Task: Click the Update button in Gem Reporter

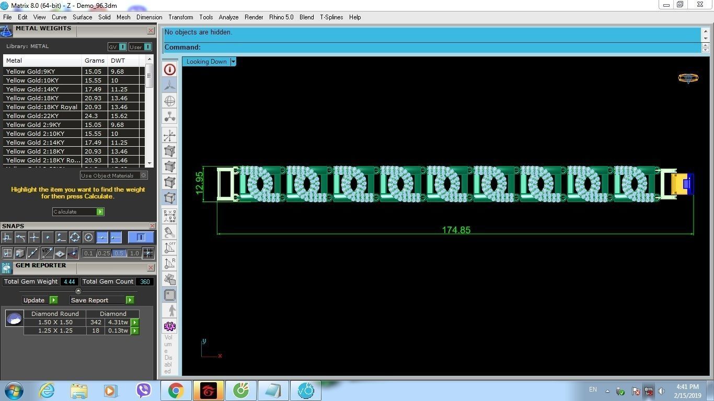Action: pos(40,300)
